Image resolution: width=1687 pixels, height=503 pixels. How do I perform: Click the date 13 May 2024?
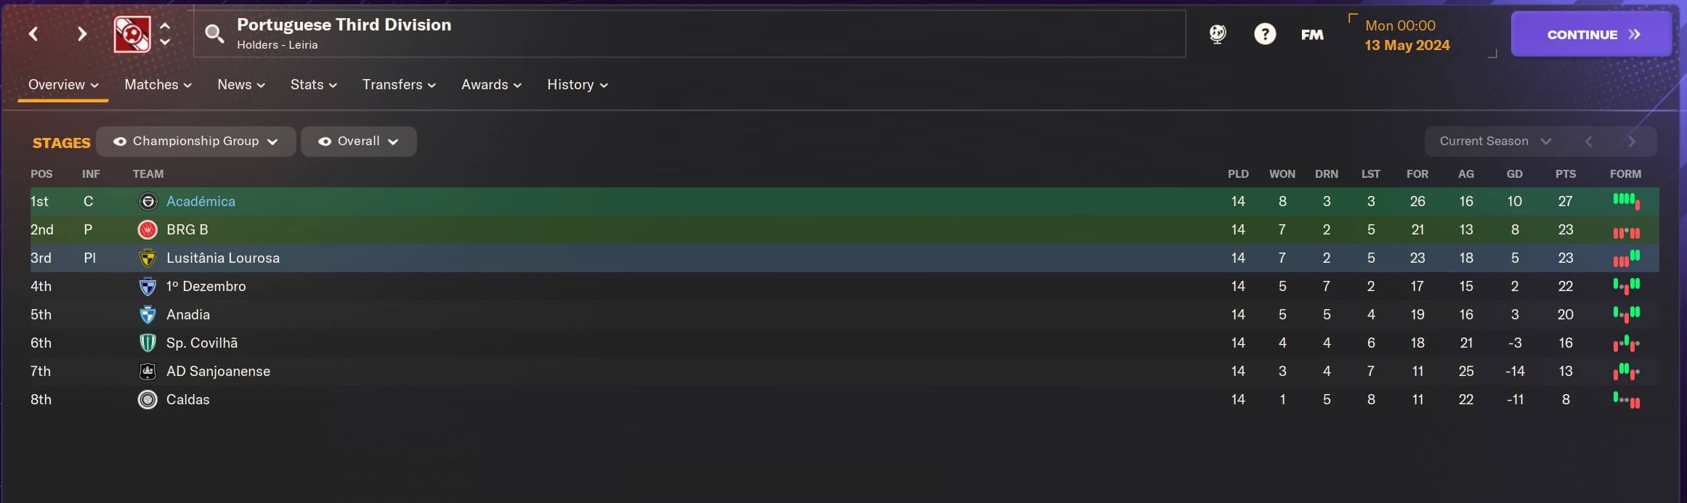[1407, 45]
